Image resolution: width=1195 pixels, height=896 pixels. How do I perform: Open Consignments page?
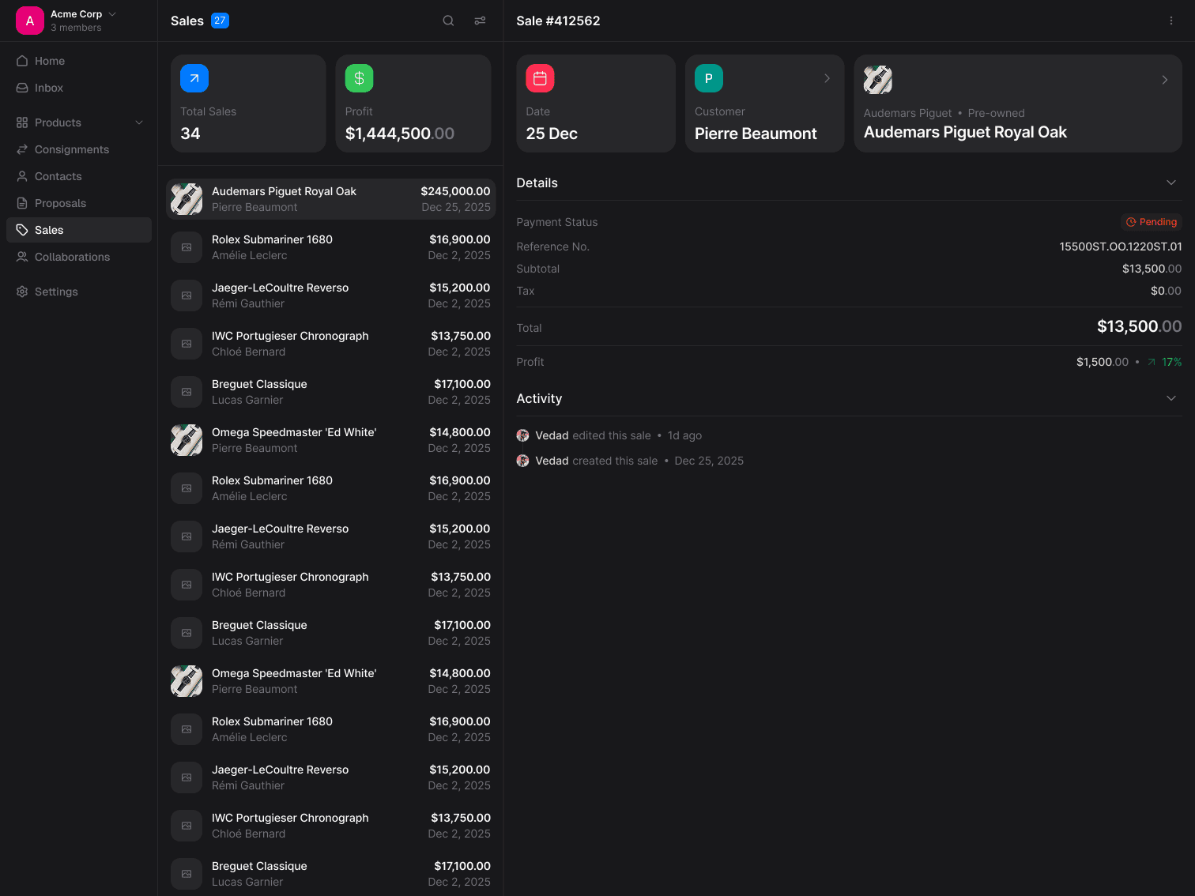[79, 149]
